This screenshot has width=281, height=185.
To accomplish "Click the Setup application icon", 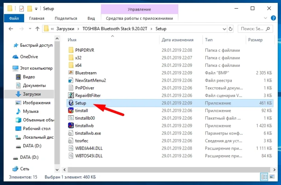I will point(71,103).
